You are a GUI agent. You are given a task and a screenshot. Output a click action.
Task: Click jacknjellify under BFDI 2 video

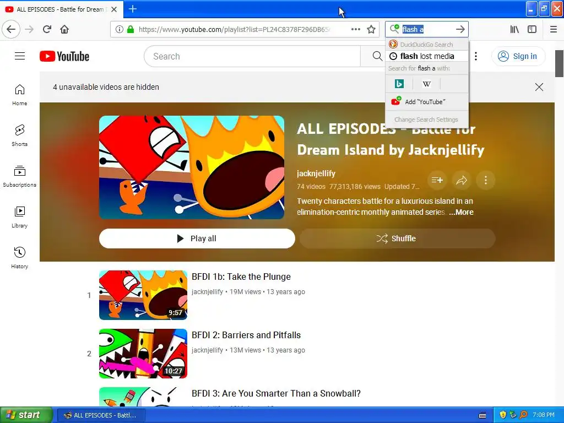pos(207,350)
